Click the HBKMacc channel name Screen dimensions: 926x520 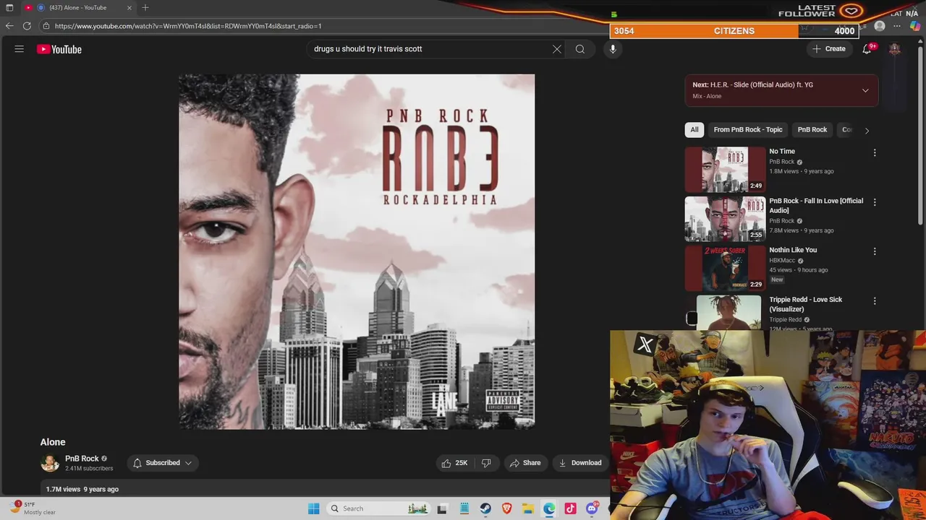click(782, 260)
